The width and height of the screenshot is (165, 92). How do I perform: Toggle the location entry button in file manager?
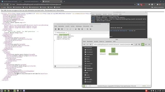pos(136,44)
